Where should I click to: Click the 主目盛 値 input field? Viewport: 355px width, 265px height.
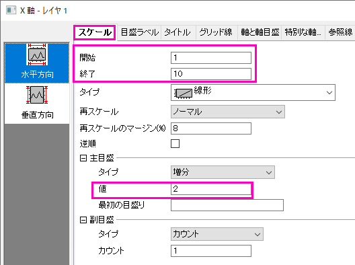(211, 189)
